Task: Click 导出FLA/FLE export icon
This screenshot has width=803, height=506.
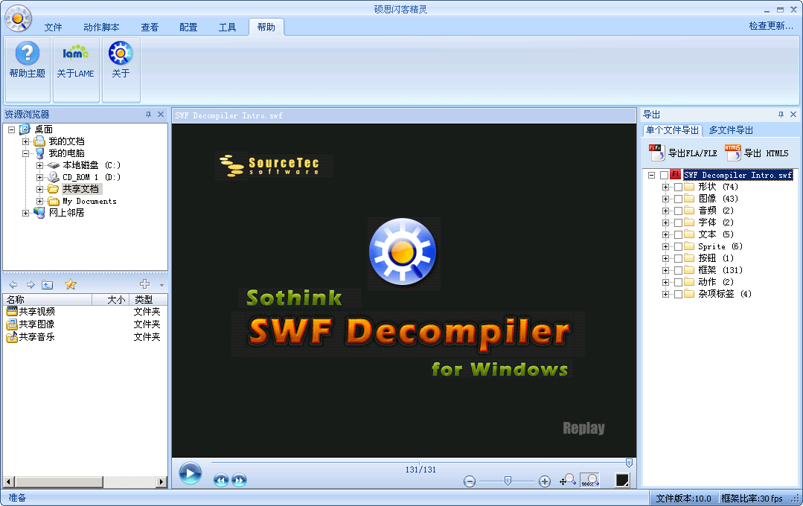Action: pos(682,153)
